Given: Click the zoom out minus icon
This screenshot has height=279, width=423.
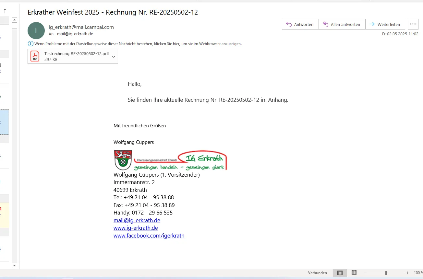Looking at the screenshot, I should (365, 273).
